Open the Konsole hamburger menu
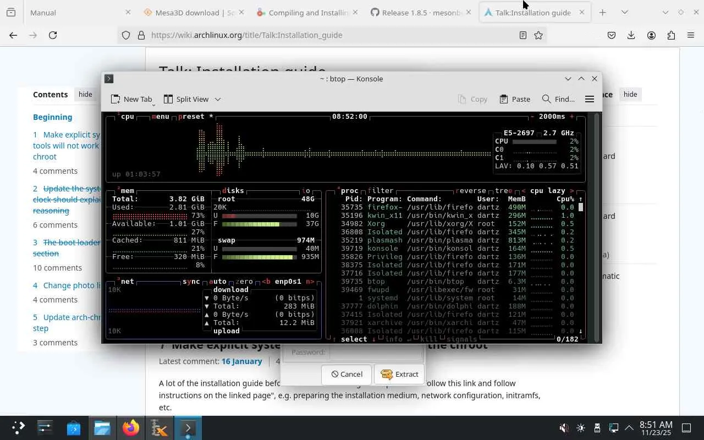704x440 pixels. coord(589,99)
